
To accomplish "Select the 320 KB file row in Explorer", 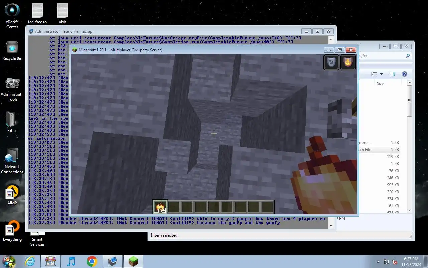I will coord(380,192).
